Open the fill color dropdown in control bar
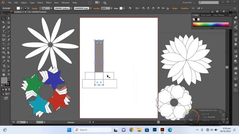Viewport: 239px width, 134px height. 21,8
